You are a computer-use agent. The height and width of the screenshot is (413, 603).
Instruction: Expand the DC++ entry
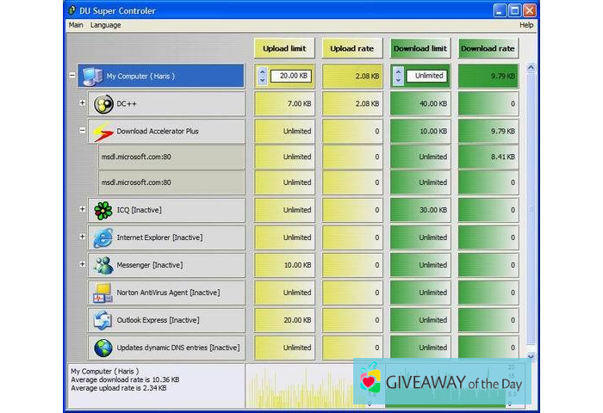tap(83, 104)
